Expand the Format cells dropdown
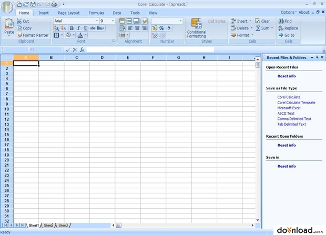 [252, 35]
